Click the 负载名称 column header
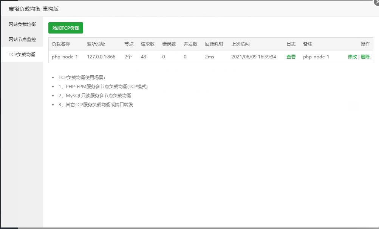Screen dimensions: 379x229 [x=61, y=44]
